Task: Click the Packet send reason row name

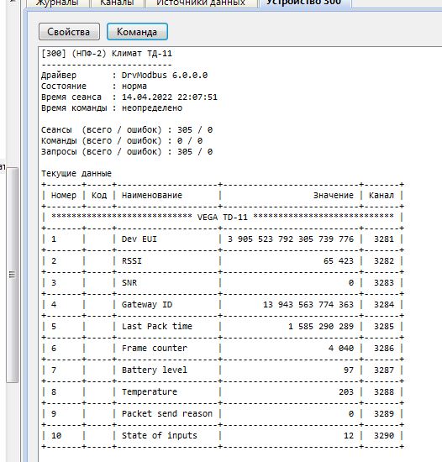Action: (x=167, y=413)
